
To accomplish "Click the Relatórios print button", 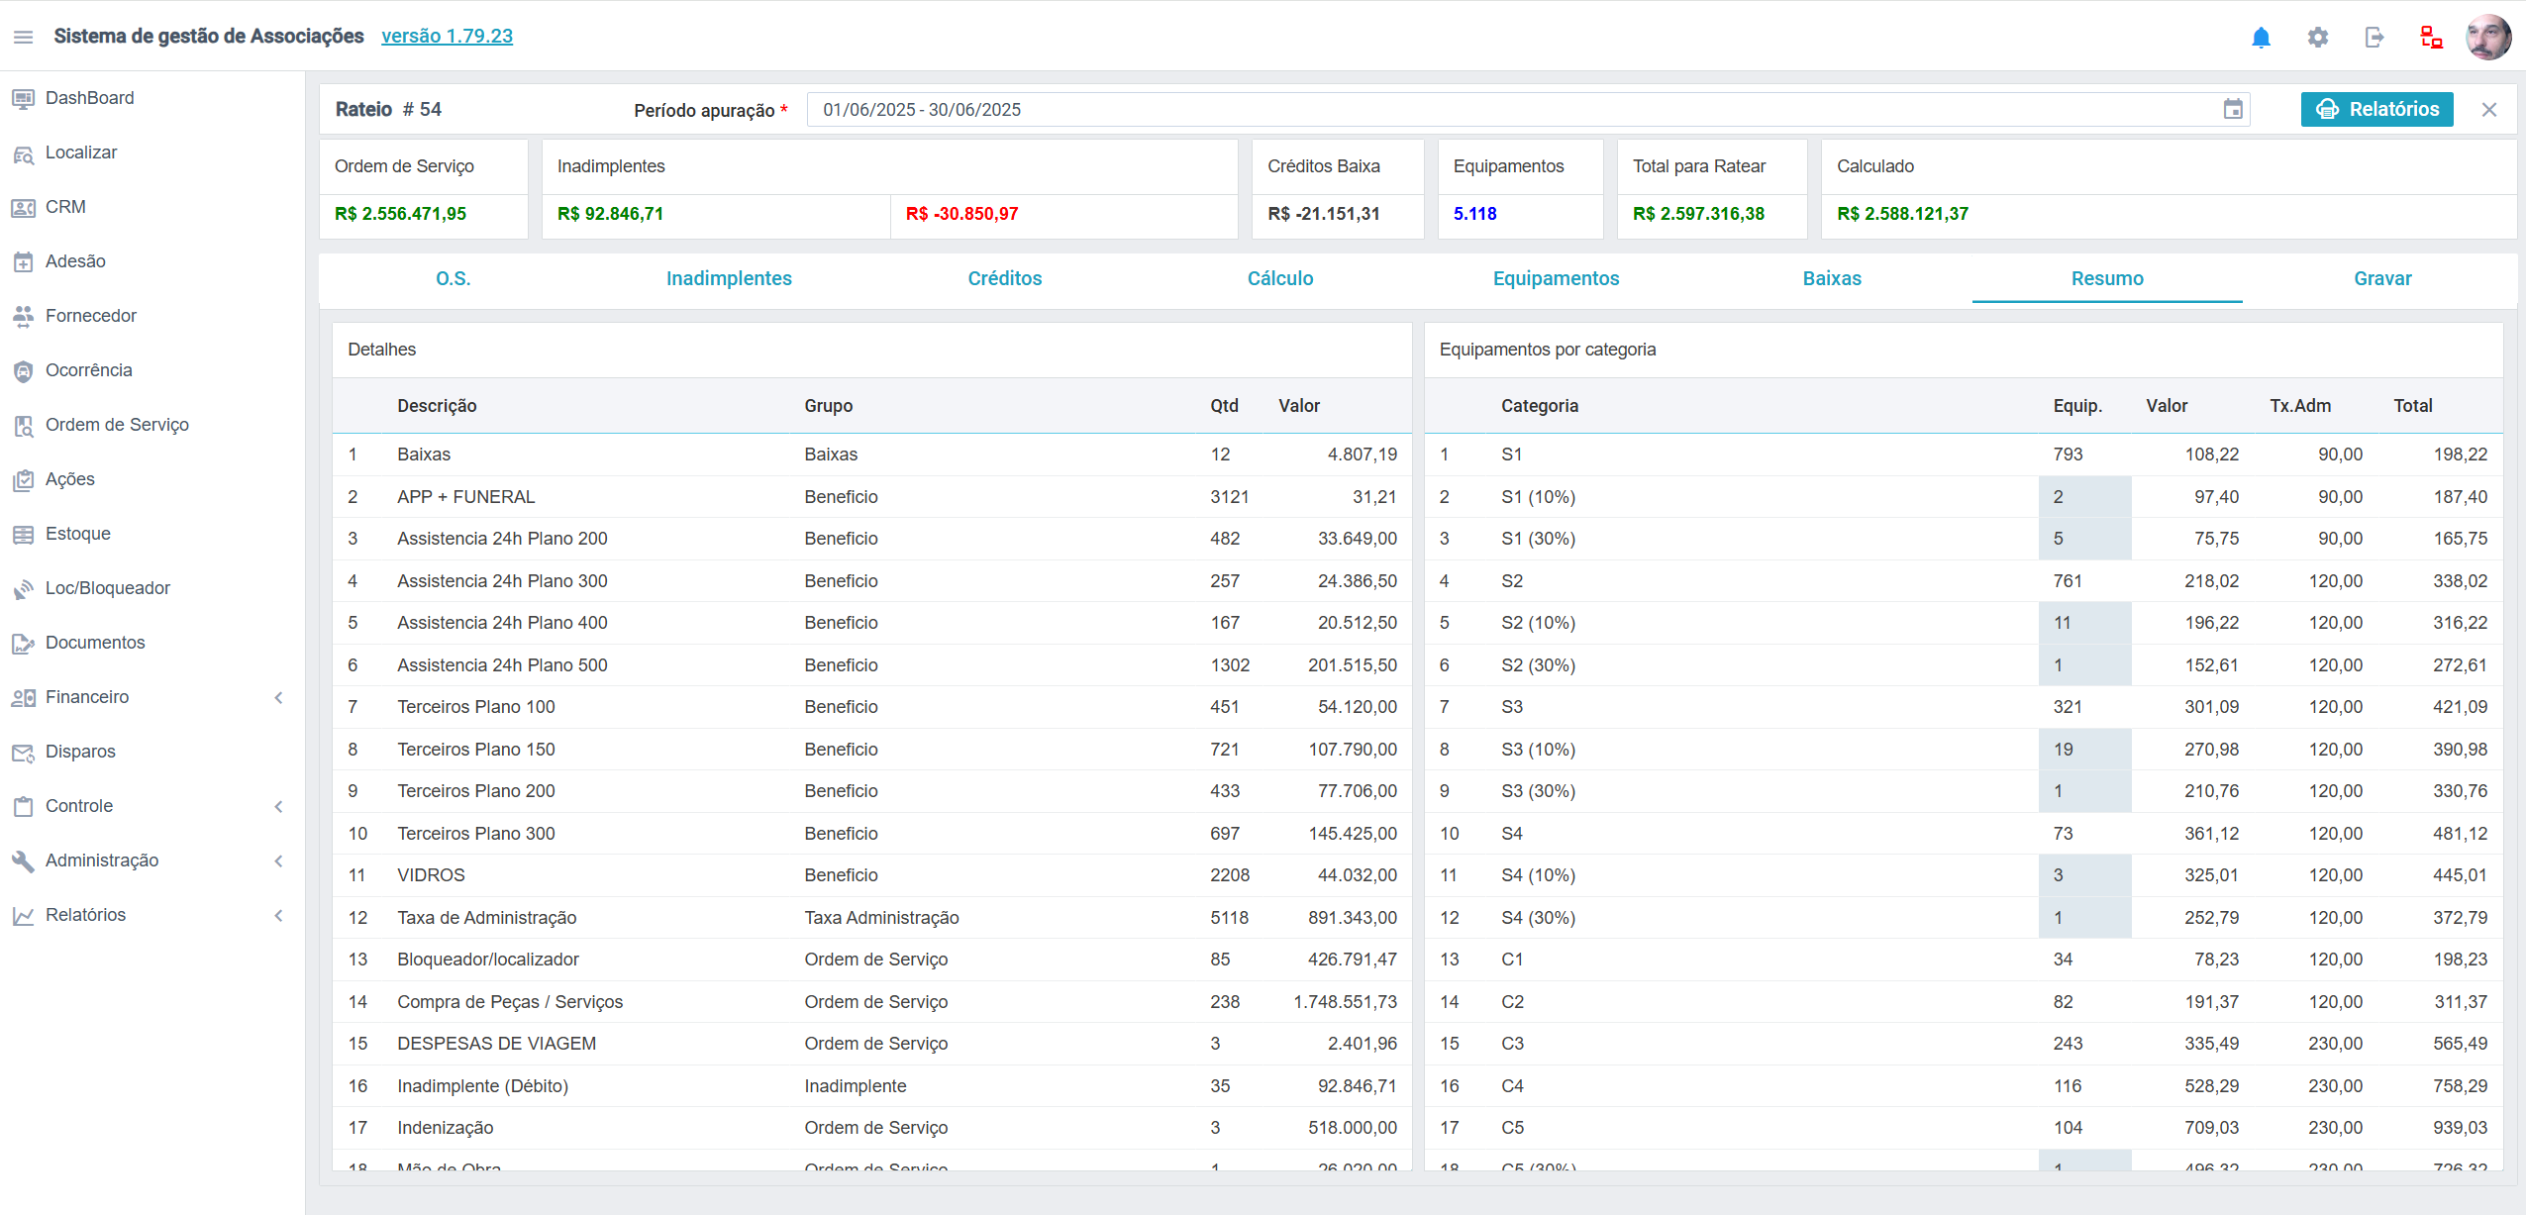I will tap(2376, 109).
